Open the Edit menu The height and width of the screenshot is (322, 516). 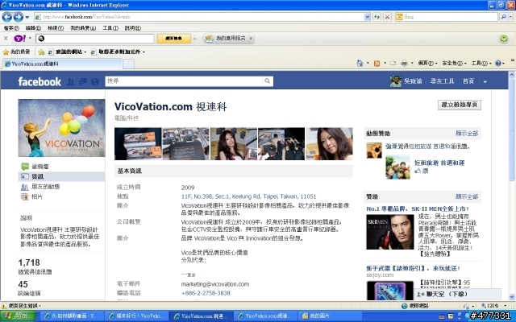(33, 28)
